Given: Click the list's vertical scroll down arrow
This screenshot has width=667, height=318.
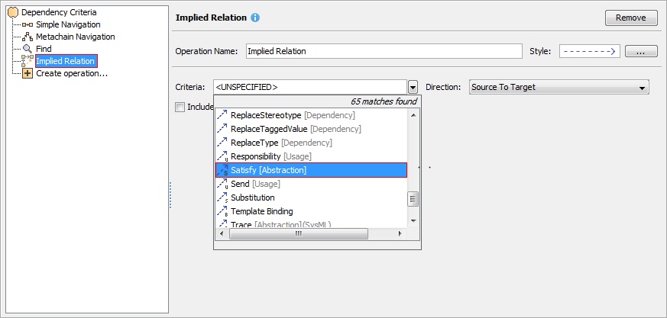Looking at the screenshot, I should (x=413, y=221).
